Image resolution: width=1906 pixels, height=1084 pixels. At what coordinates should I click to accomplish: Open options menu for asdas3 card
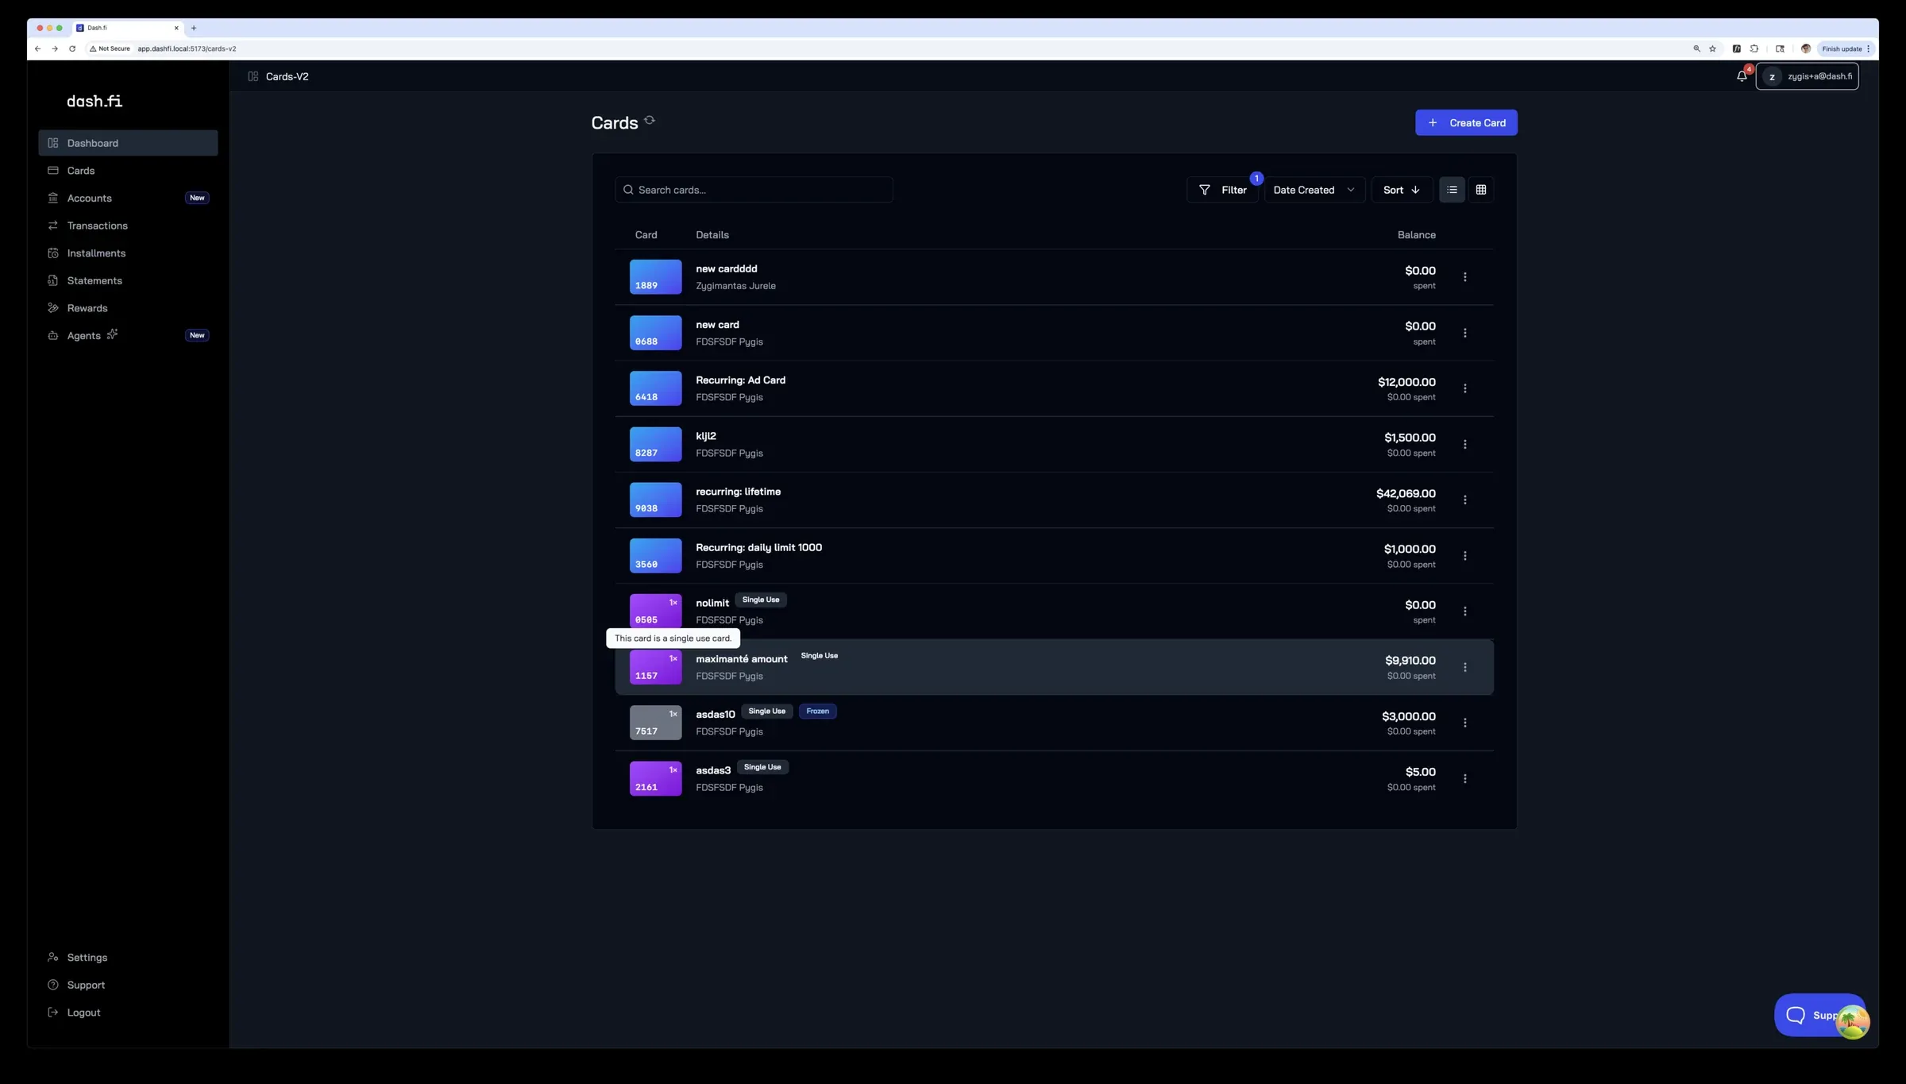click(1464, 779)
